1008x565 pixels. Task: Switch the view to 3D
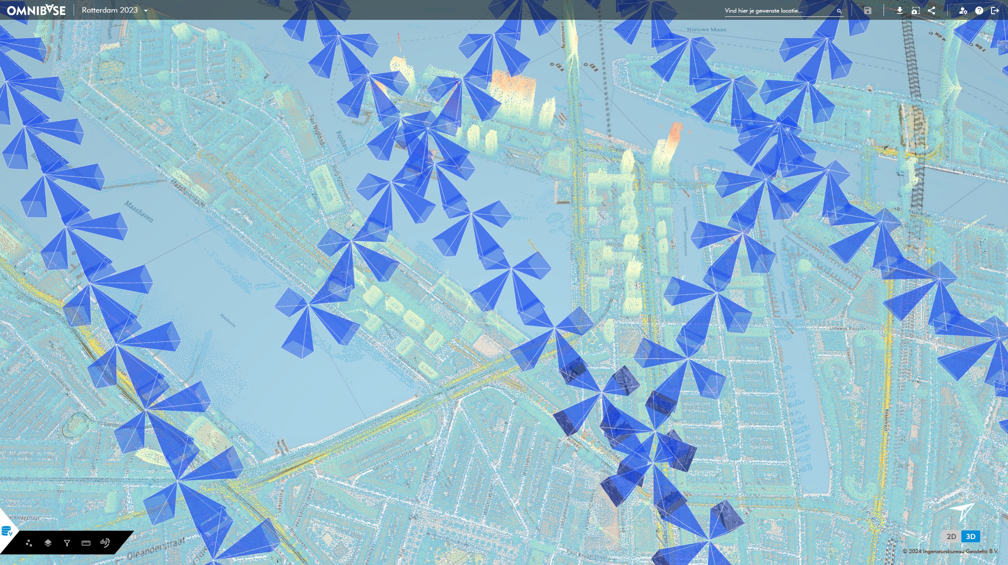point(971,536)
